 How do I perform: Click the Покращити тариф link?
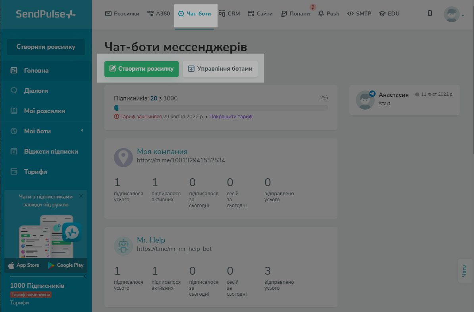point(231,116)
